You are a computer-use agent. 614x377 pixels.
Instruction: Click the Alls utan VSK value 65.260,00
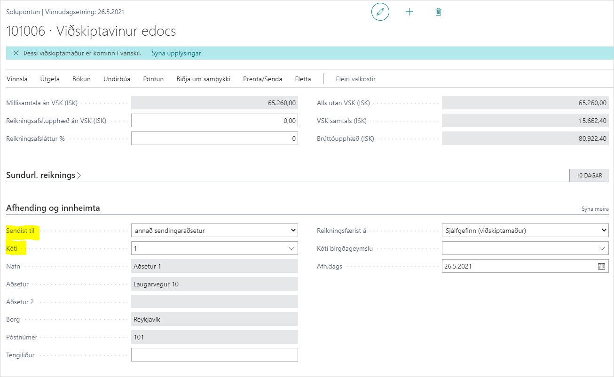(525, 103)
